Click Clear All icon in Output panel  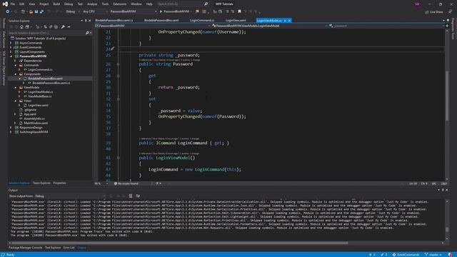[131, 196]
